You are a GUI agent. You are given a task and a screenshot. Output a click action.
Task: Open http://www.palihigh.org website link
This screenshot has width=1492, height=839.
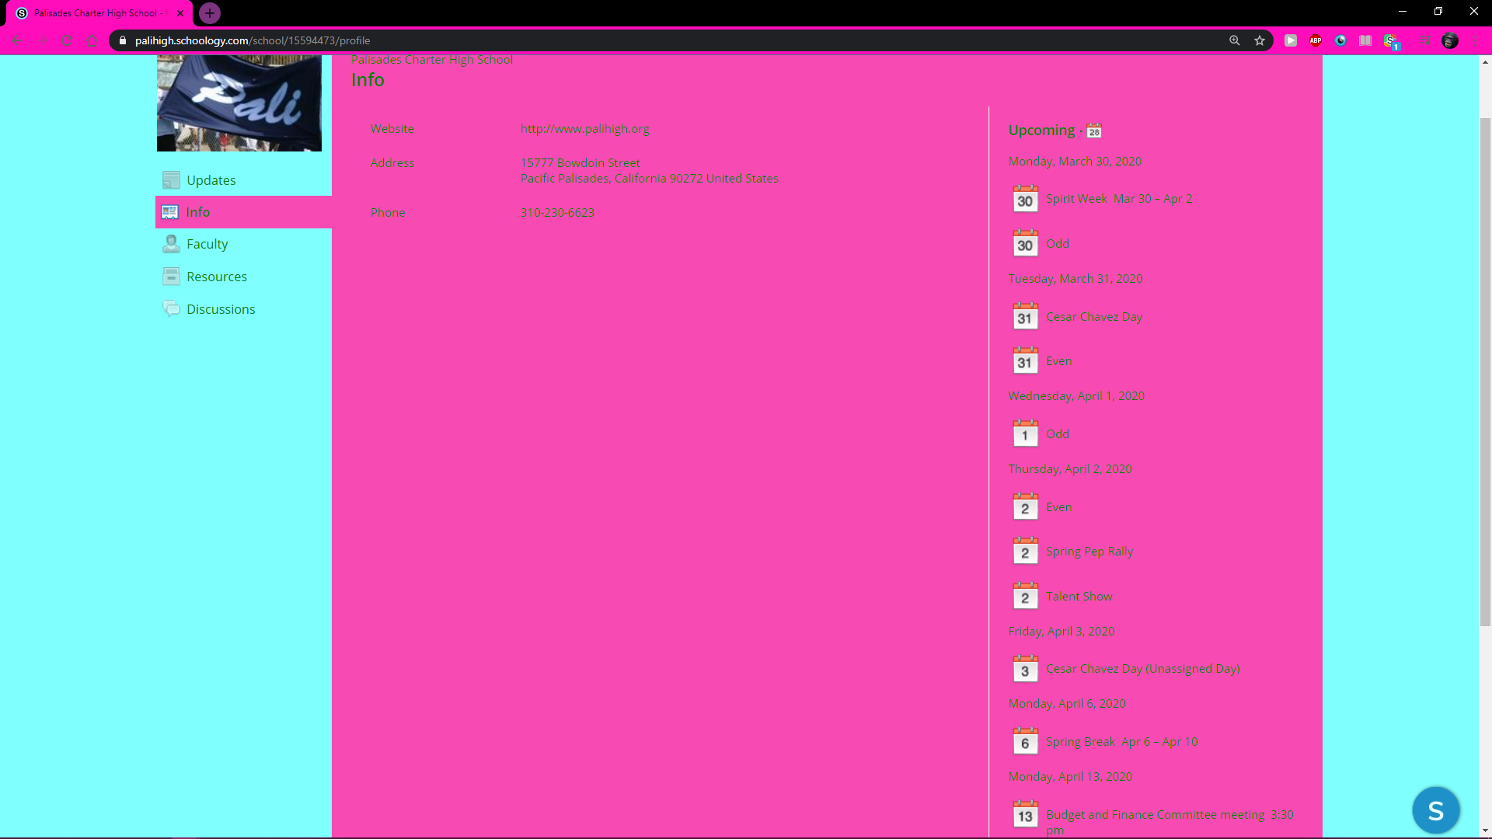585,129
